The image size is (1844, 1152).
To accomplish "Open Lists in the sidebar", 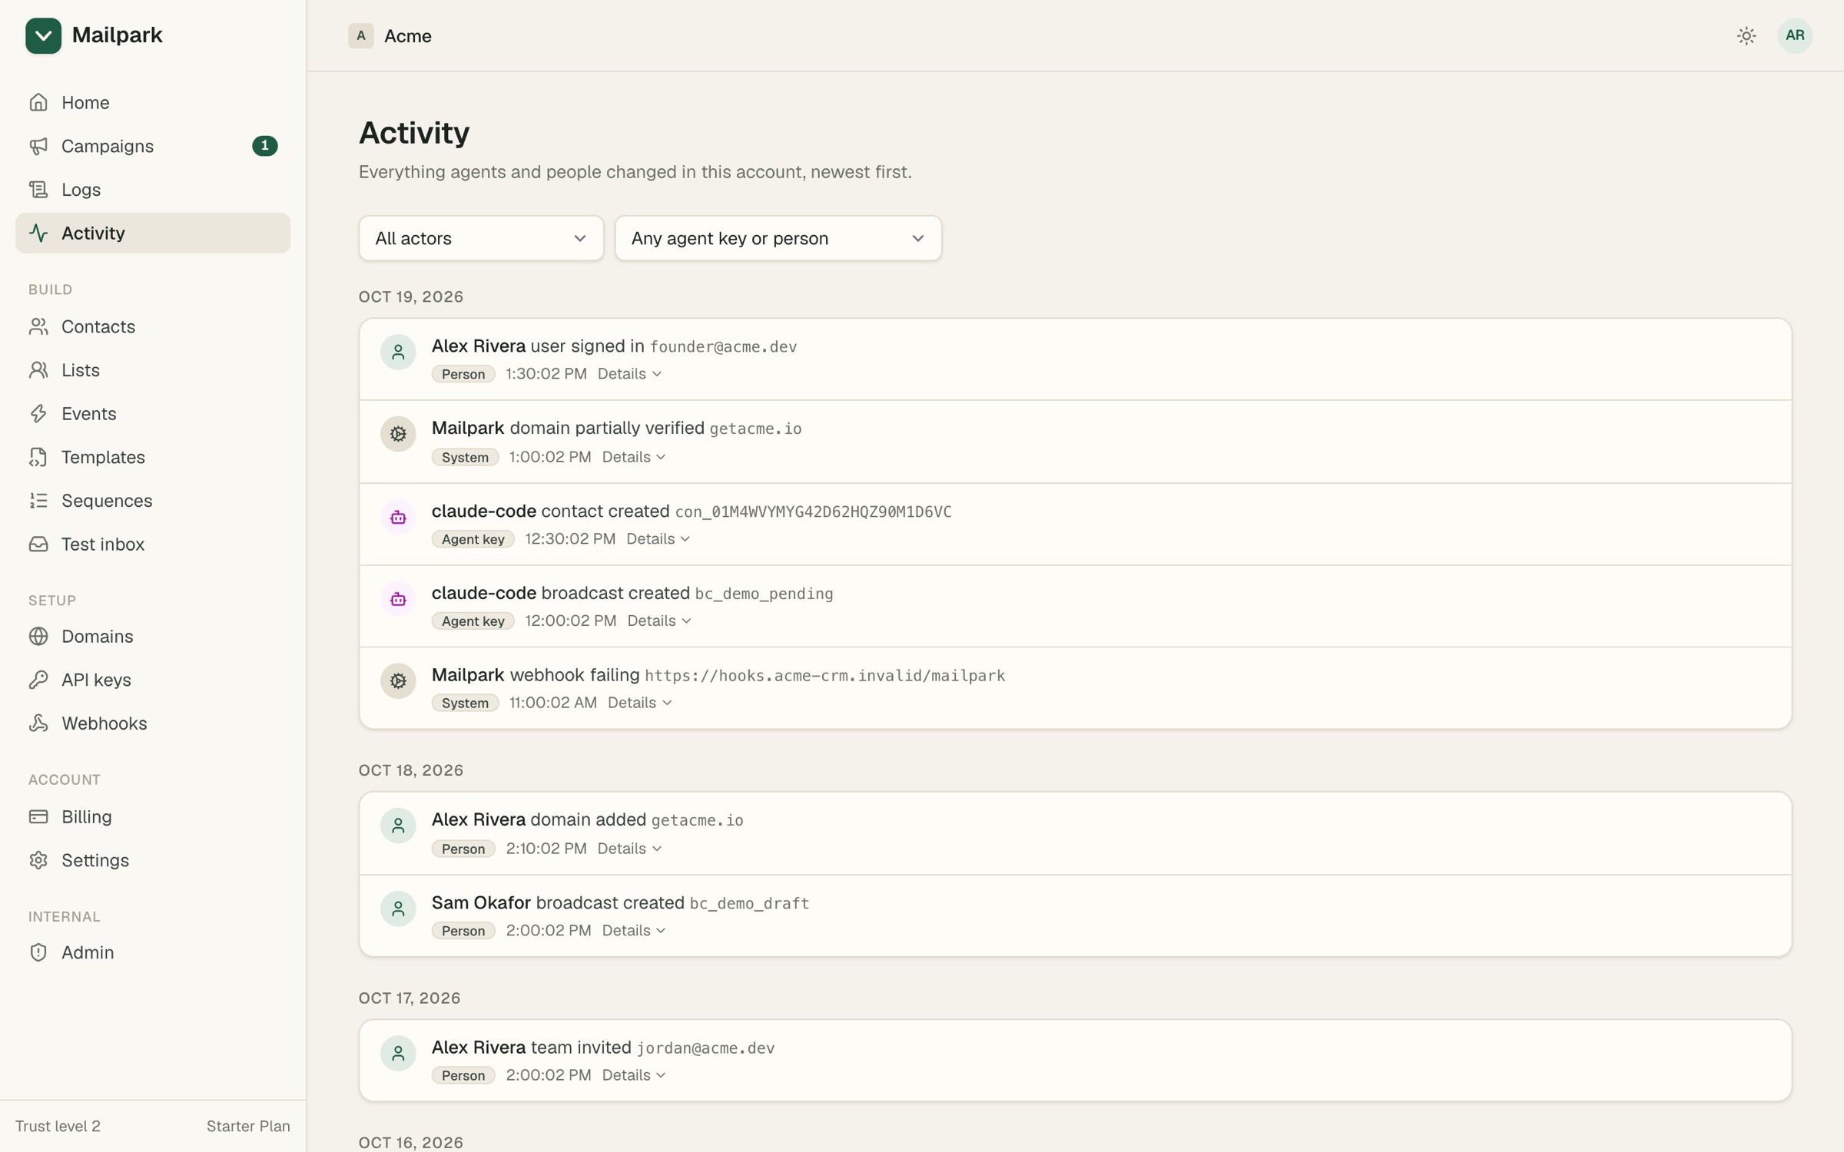I will click(x=153, y=370).
